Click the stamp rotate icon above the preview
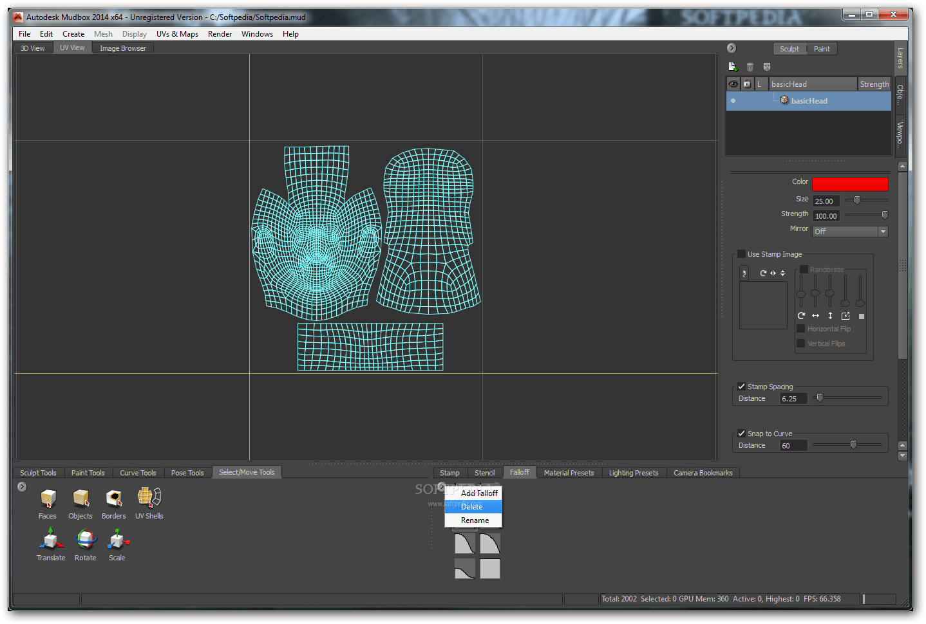This screenshot has width=926, height=624. 763,273
